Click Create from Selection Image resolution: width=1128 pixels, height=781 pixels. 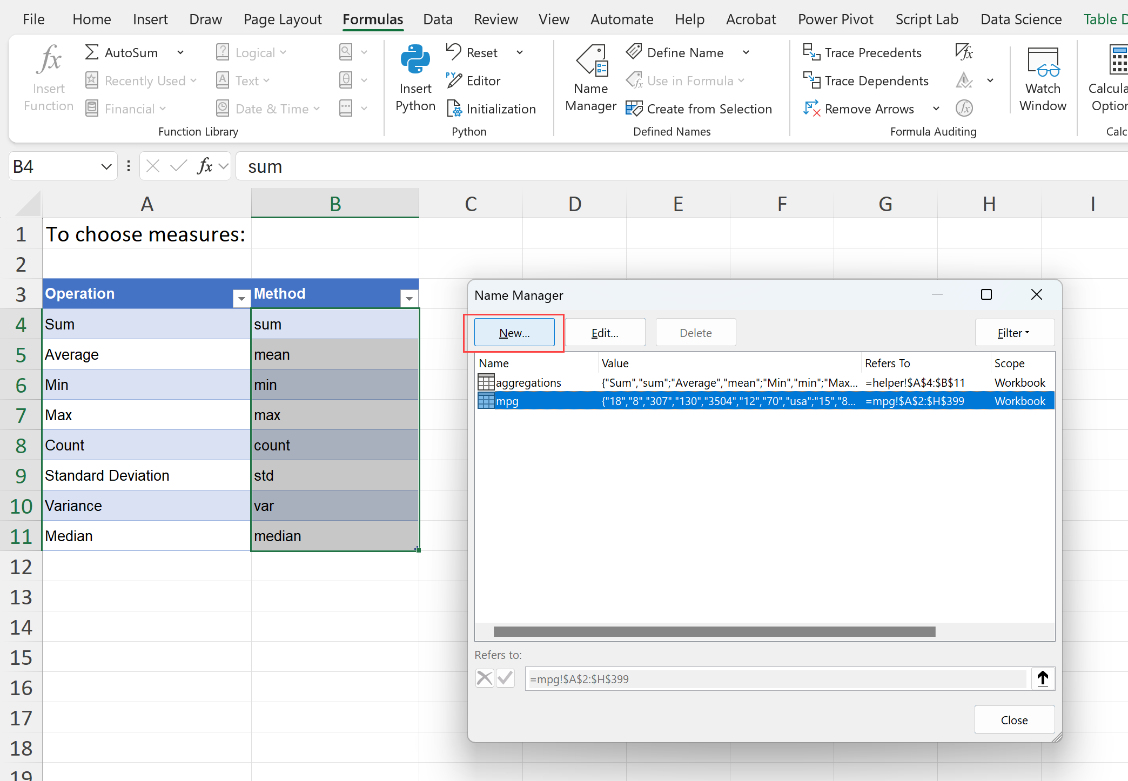tap(699, 109)
